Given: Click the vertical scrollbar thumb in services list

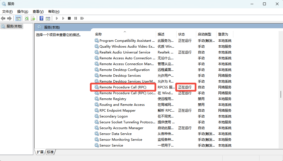Looking at the screenshot, I should (x=281, y=94).
